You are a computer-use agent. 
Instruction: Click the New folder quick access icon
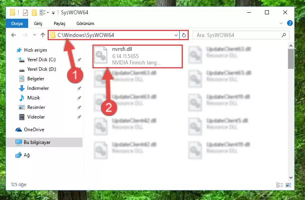[34, 13]
